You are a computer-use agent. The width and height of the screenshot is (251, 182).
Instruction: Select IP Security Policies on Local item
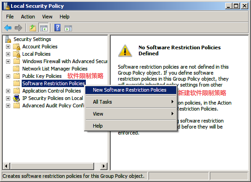coord(53,98)
